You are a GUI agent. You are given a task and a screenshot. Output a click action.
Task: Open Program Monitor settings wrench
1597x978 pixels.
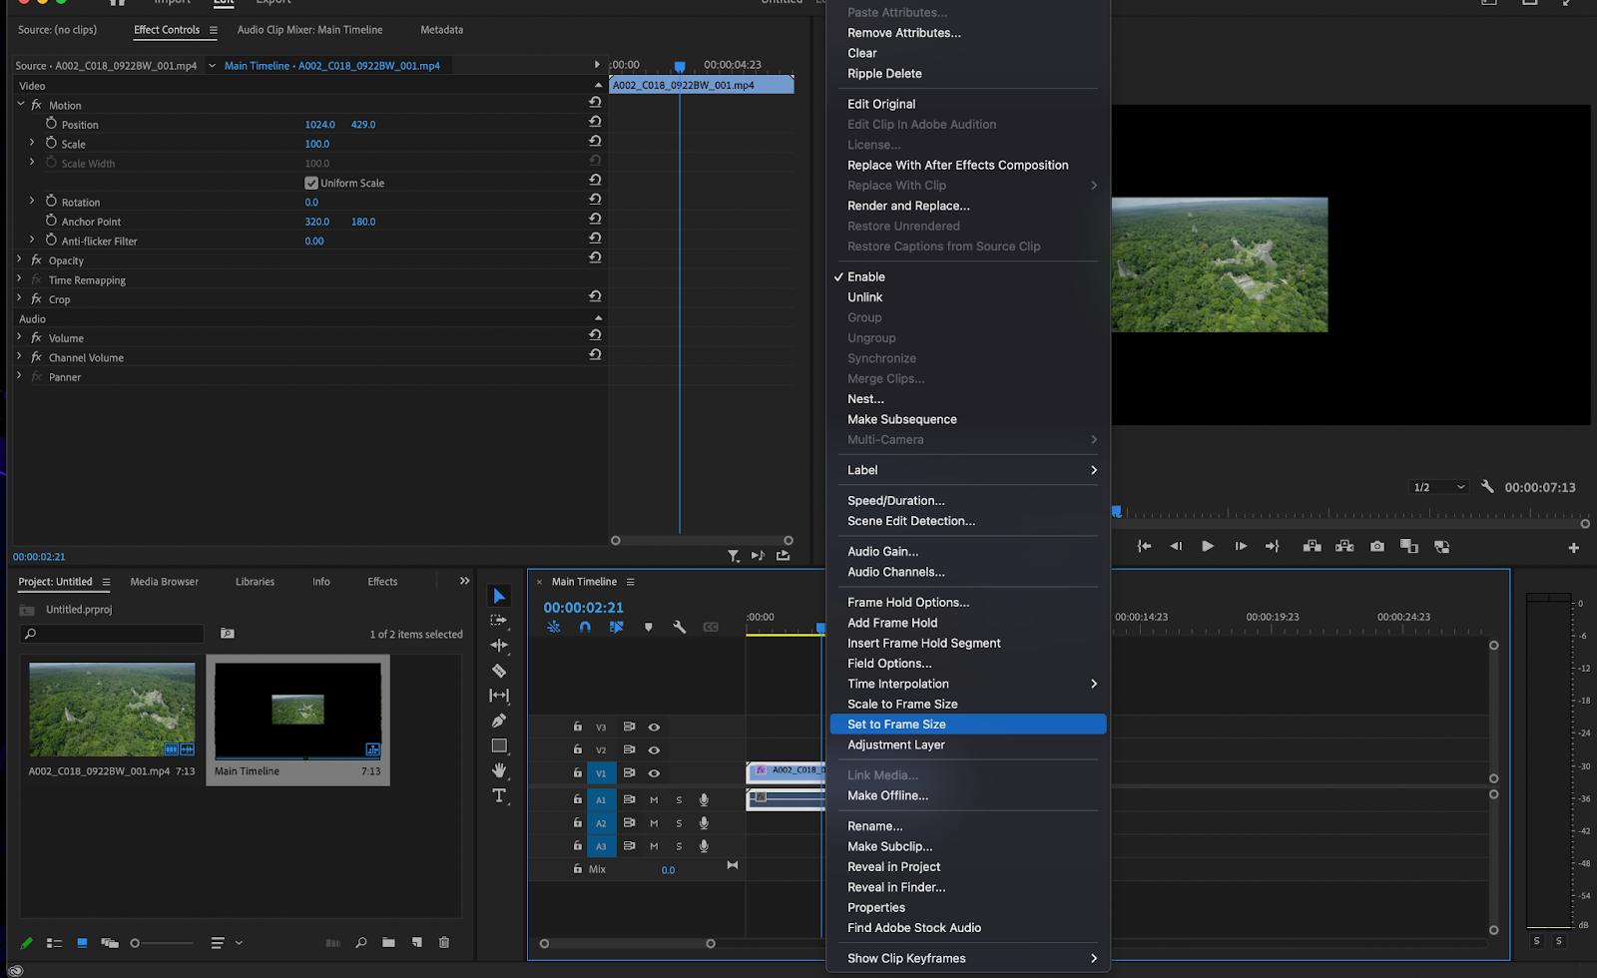(x=1487, y=487)
